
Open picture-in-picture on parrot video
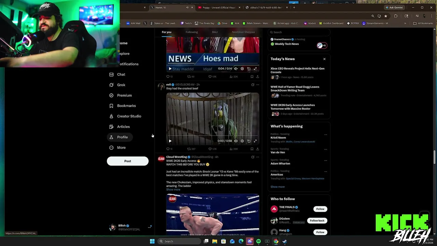249,141
